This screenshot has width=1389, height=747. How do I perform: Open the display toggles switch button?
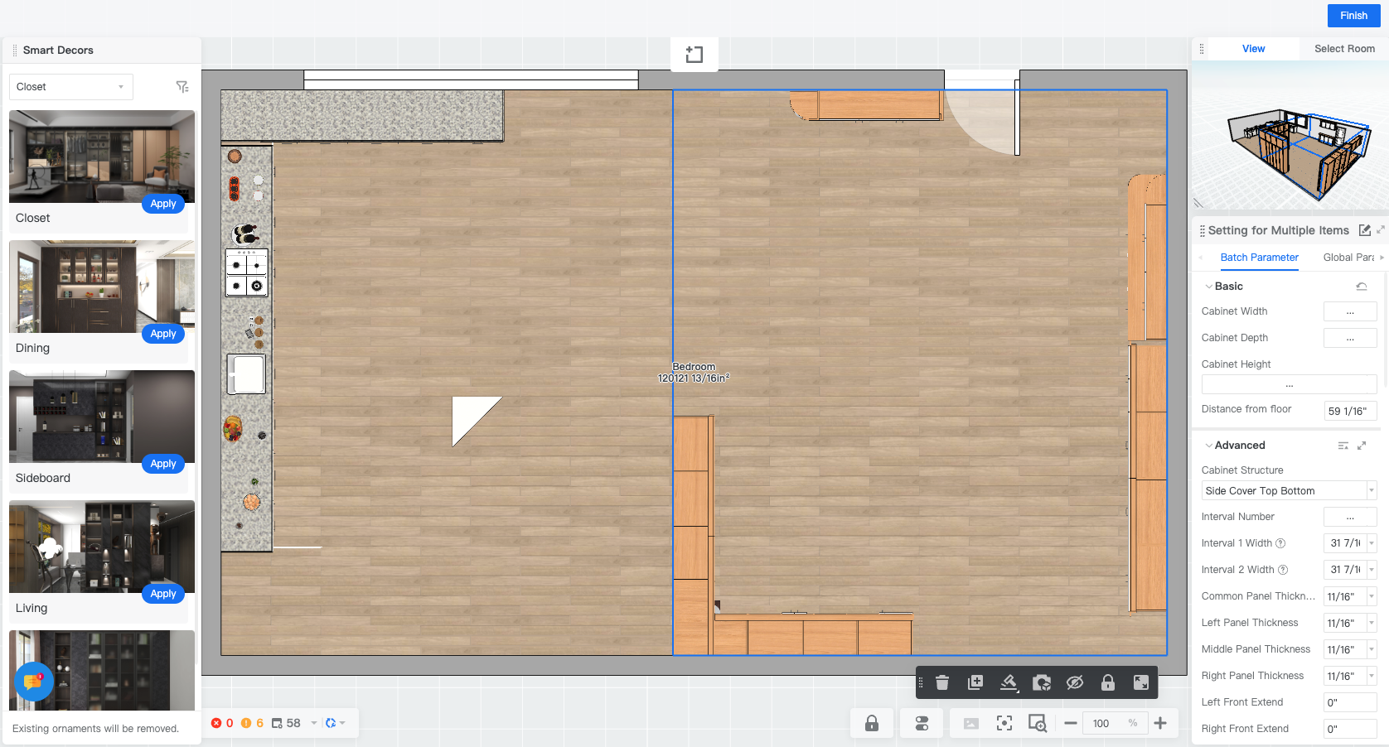(922, 723)
